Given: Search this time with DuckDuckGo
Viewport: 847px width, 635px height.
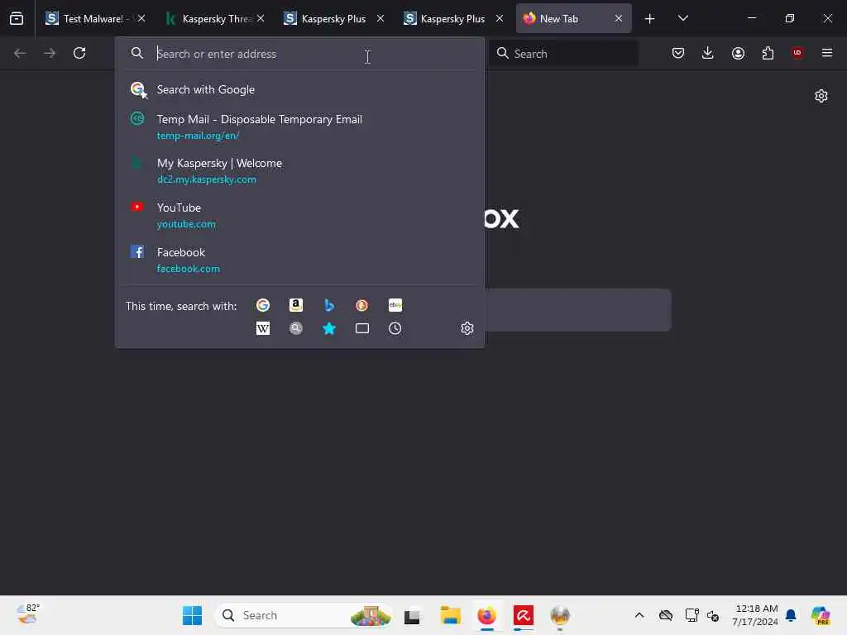Looking at the screenshot, I should (362, 306).
